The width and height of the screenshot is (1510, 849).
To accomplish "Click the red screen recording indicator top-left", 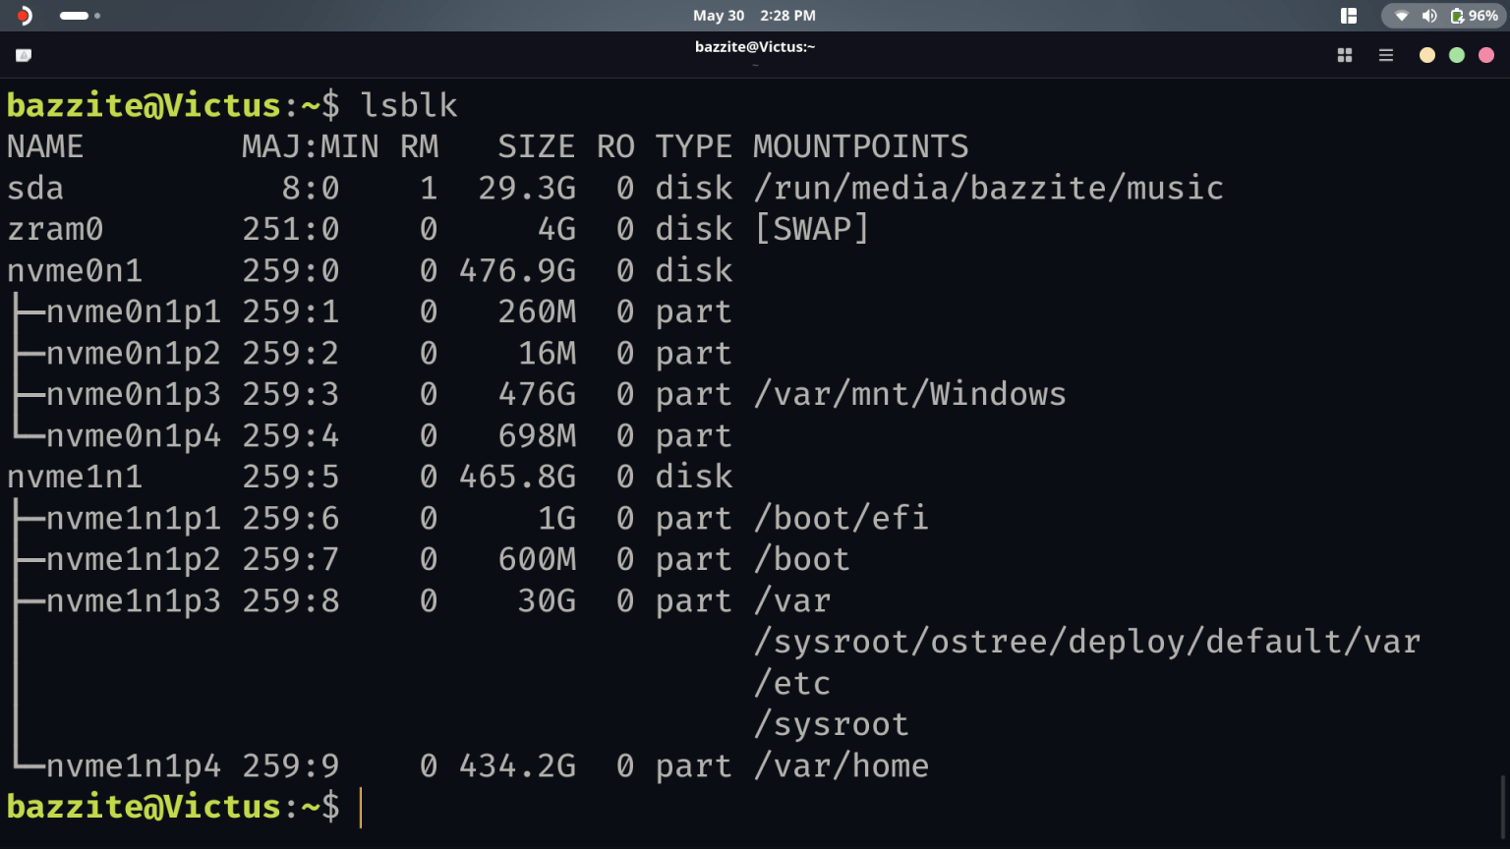I will (22, 16).
